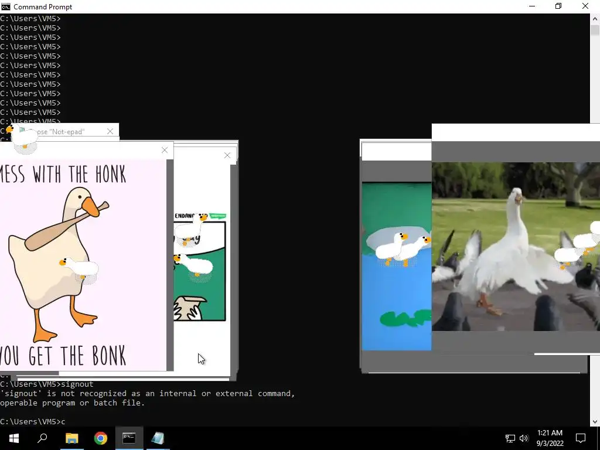Close the Command Prompt window
The height and width of the screenshot is (450, 600).
point(585,6)
